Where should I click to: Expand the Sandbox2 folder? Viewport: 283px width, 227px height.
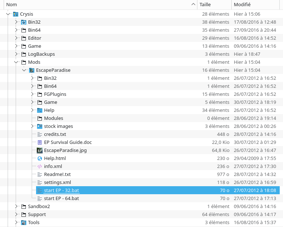(x=16, y=207)
